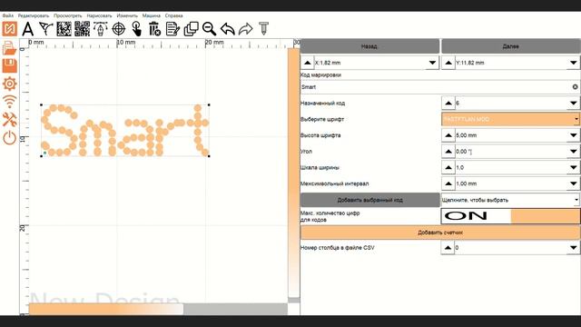Increase the Угол angle value
The width and height of the screenshot is (581, 327).
[448, 152]
